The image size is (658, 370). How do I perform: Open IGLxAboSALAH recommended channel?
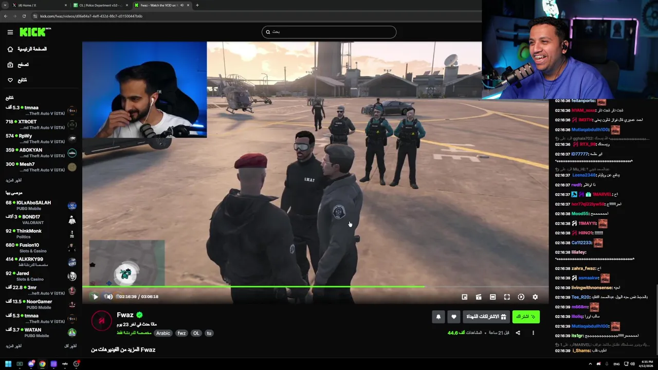click(41, 206)
